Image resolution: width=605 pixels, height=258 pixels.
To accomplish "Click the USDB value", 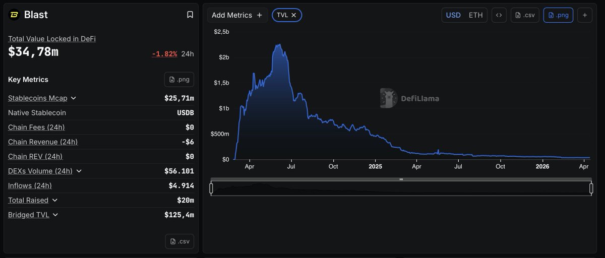I will 185,113.
